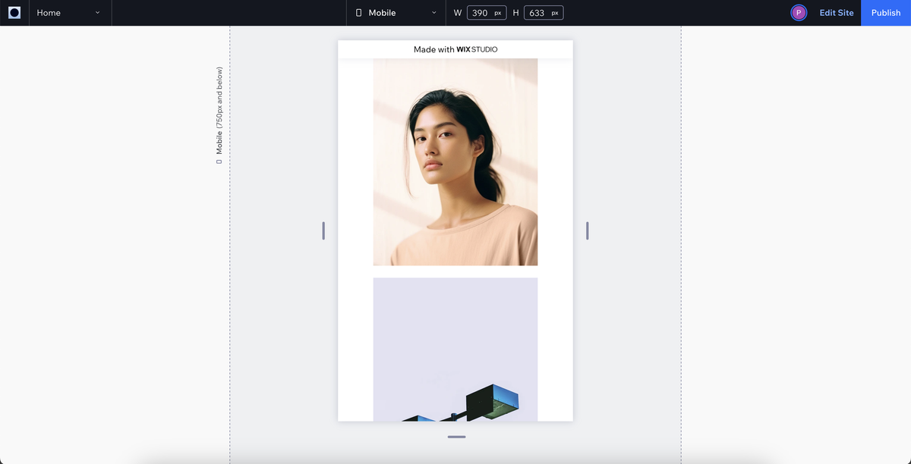Open Edit Site

tap(836, 12)
